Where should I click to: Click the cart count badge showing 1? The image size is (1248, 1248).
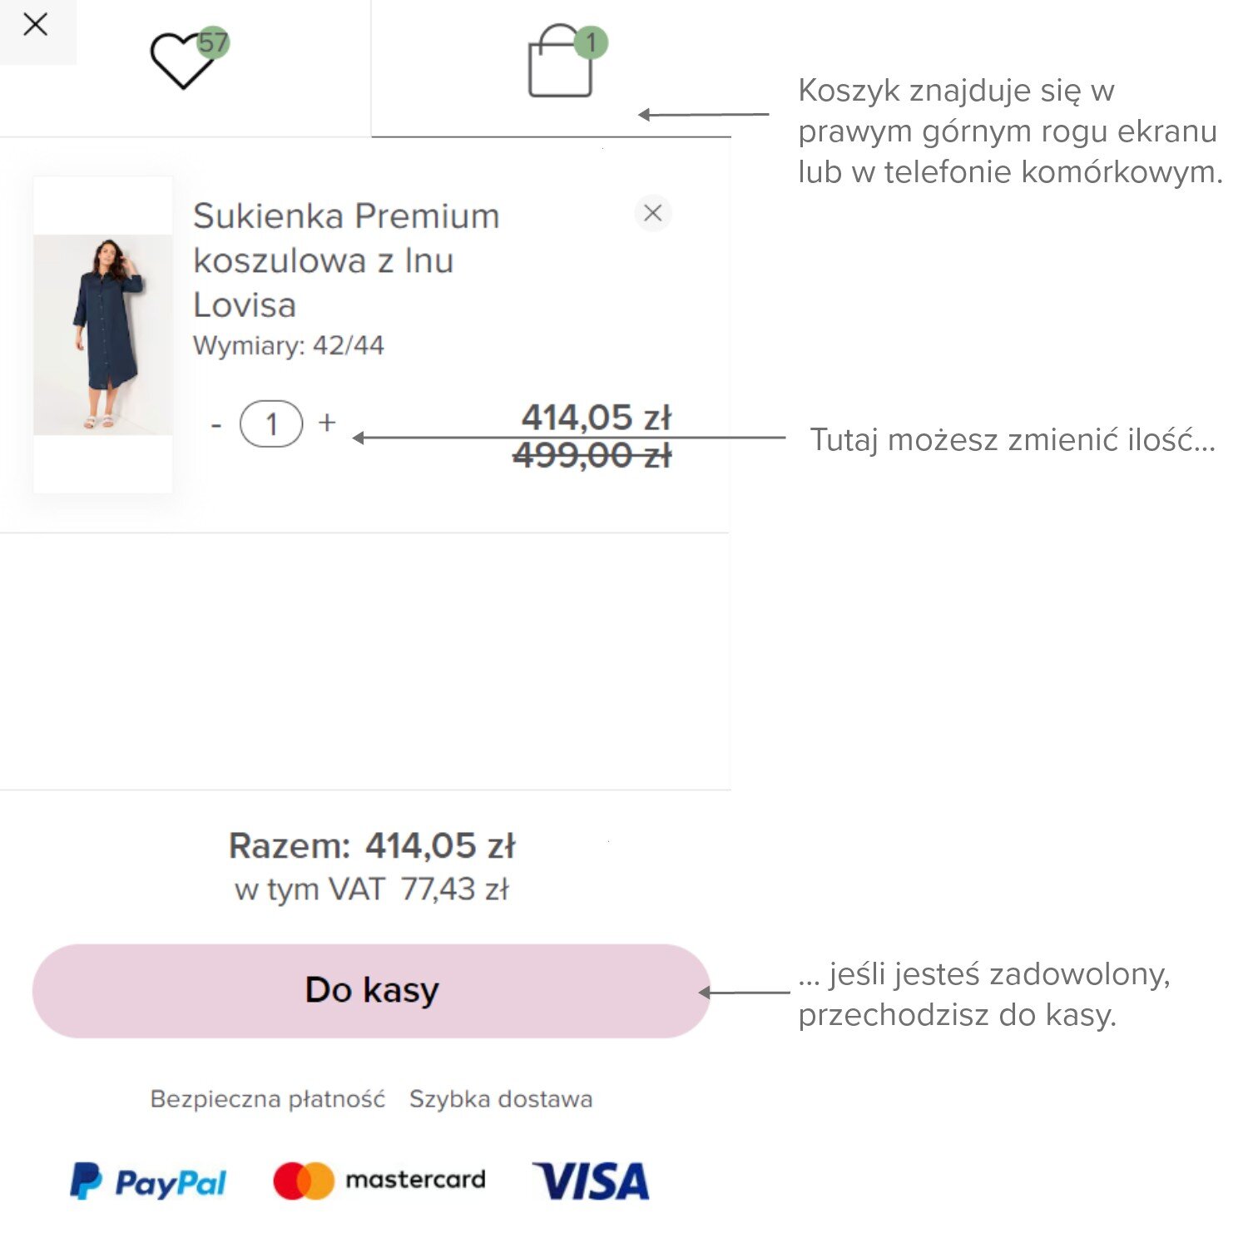pyautogui.click(x=591, y=42)
